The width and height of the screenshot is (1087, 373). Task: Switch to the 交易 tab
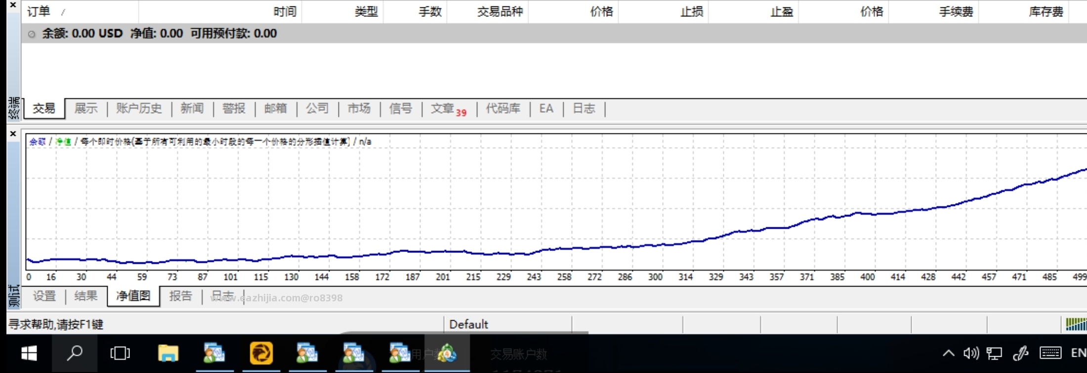click(x=44, y=108)
